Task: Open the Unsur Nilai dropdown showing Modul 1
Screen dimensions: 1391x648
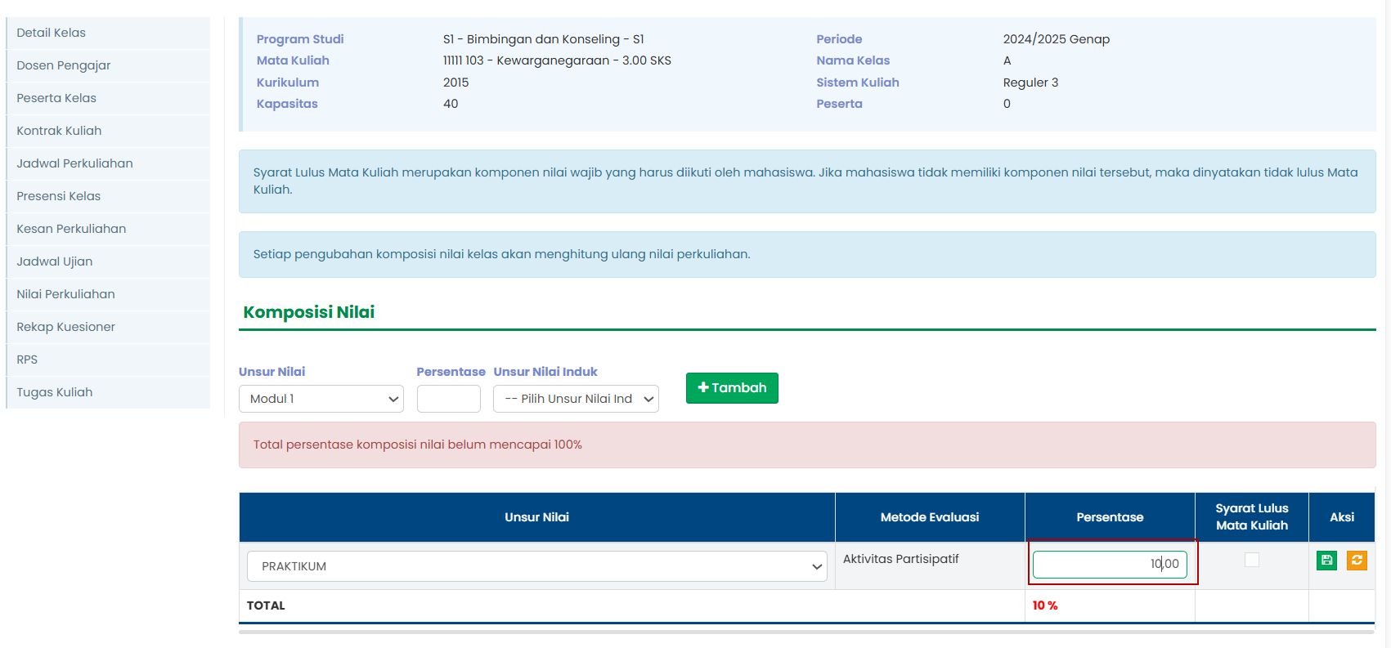Action: tap(321, 399)
